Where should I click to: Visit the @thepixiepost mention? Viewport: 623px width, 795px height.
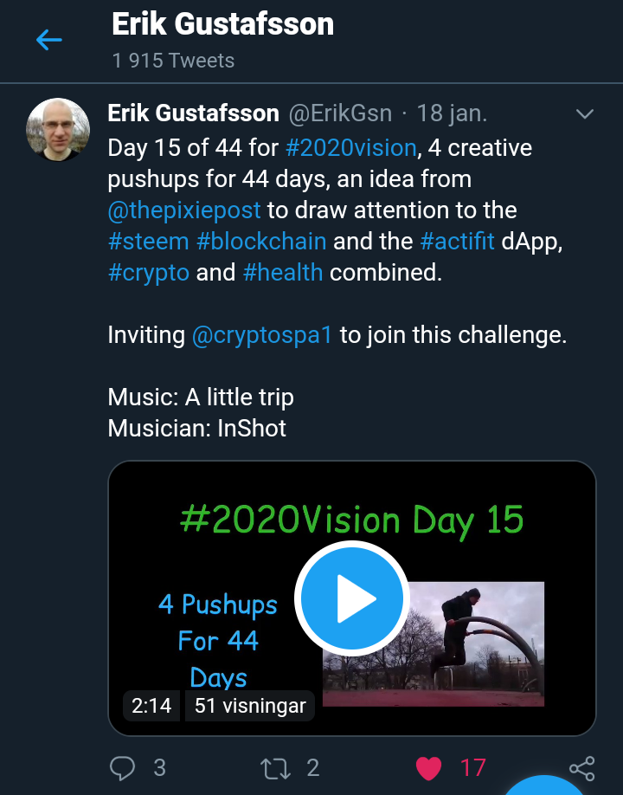point(184,210)
